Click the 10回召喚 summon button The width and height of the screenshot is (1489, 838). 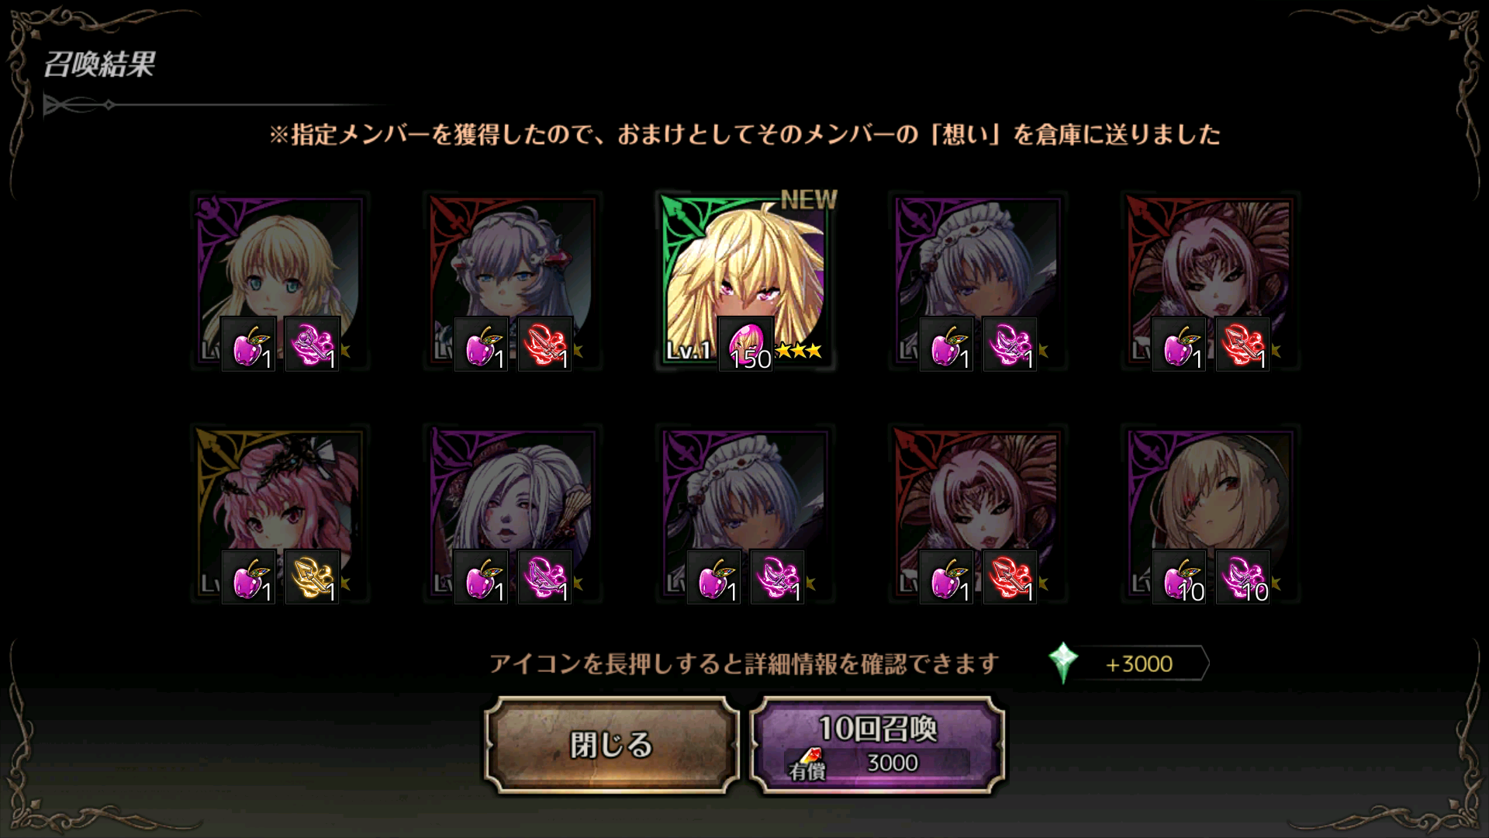point(878,745)
